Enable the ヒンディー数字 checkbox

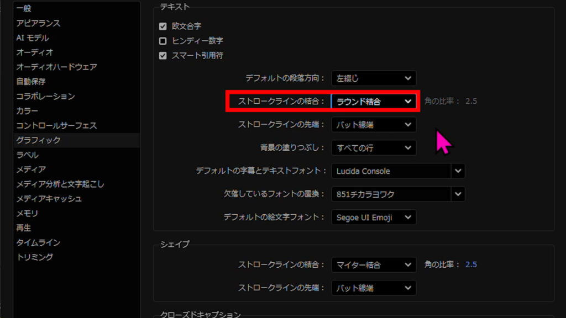point(163,41)
